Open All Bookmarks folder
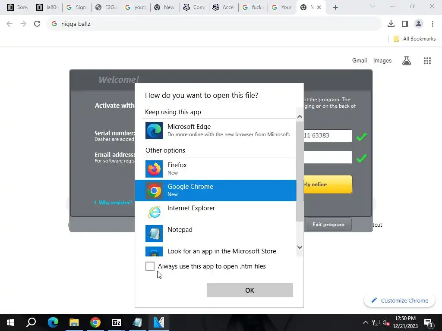The width and height of the screenshot is (442, 331). pos(414,39)
